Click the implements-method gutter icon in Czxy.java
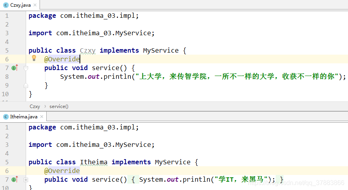This screenshot has height=190, width=348. pyautogui.click(x=15, y=68)
